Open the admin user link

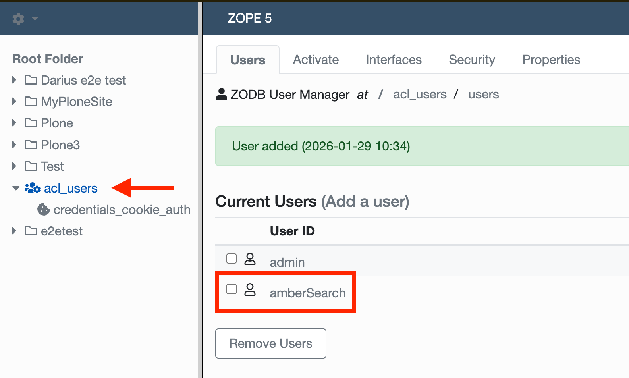pyautogui.click(x=287, y=262)
